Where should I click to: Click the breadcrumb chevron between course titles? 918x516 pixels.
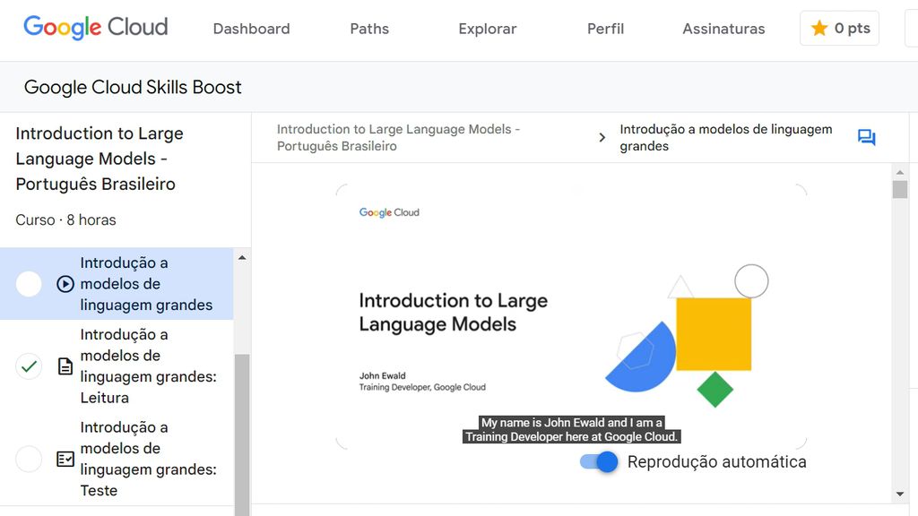point(602,137)
